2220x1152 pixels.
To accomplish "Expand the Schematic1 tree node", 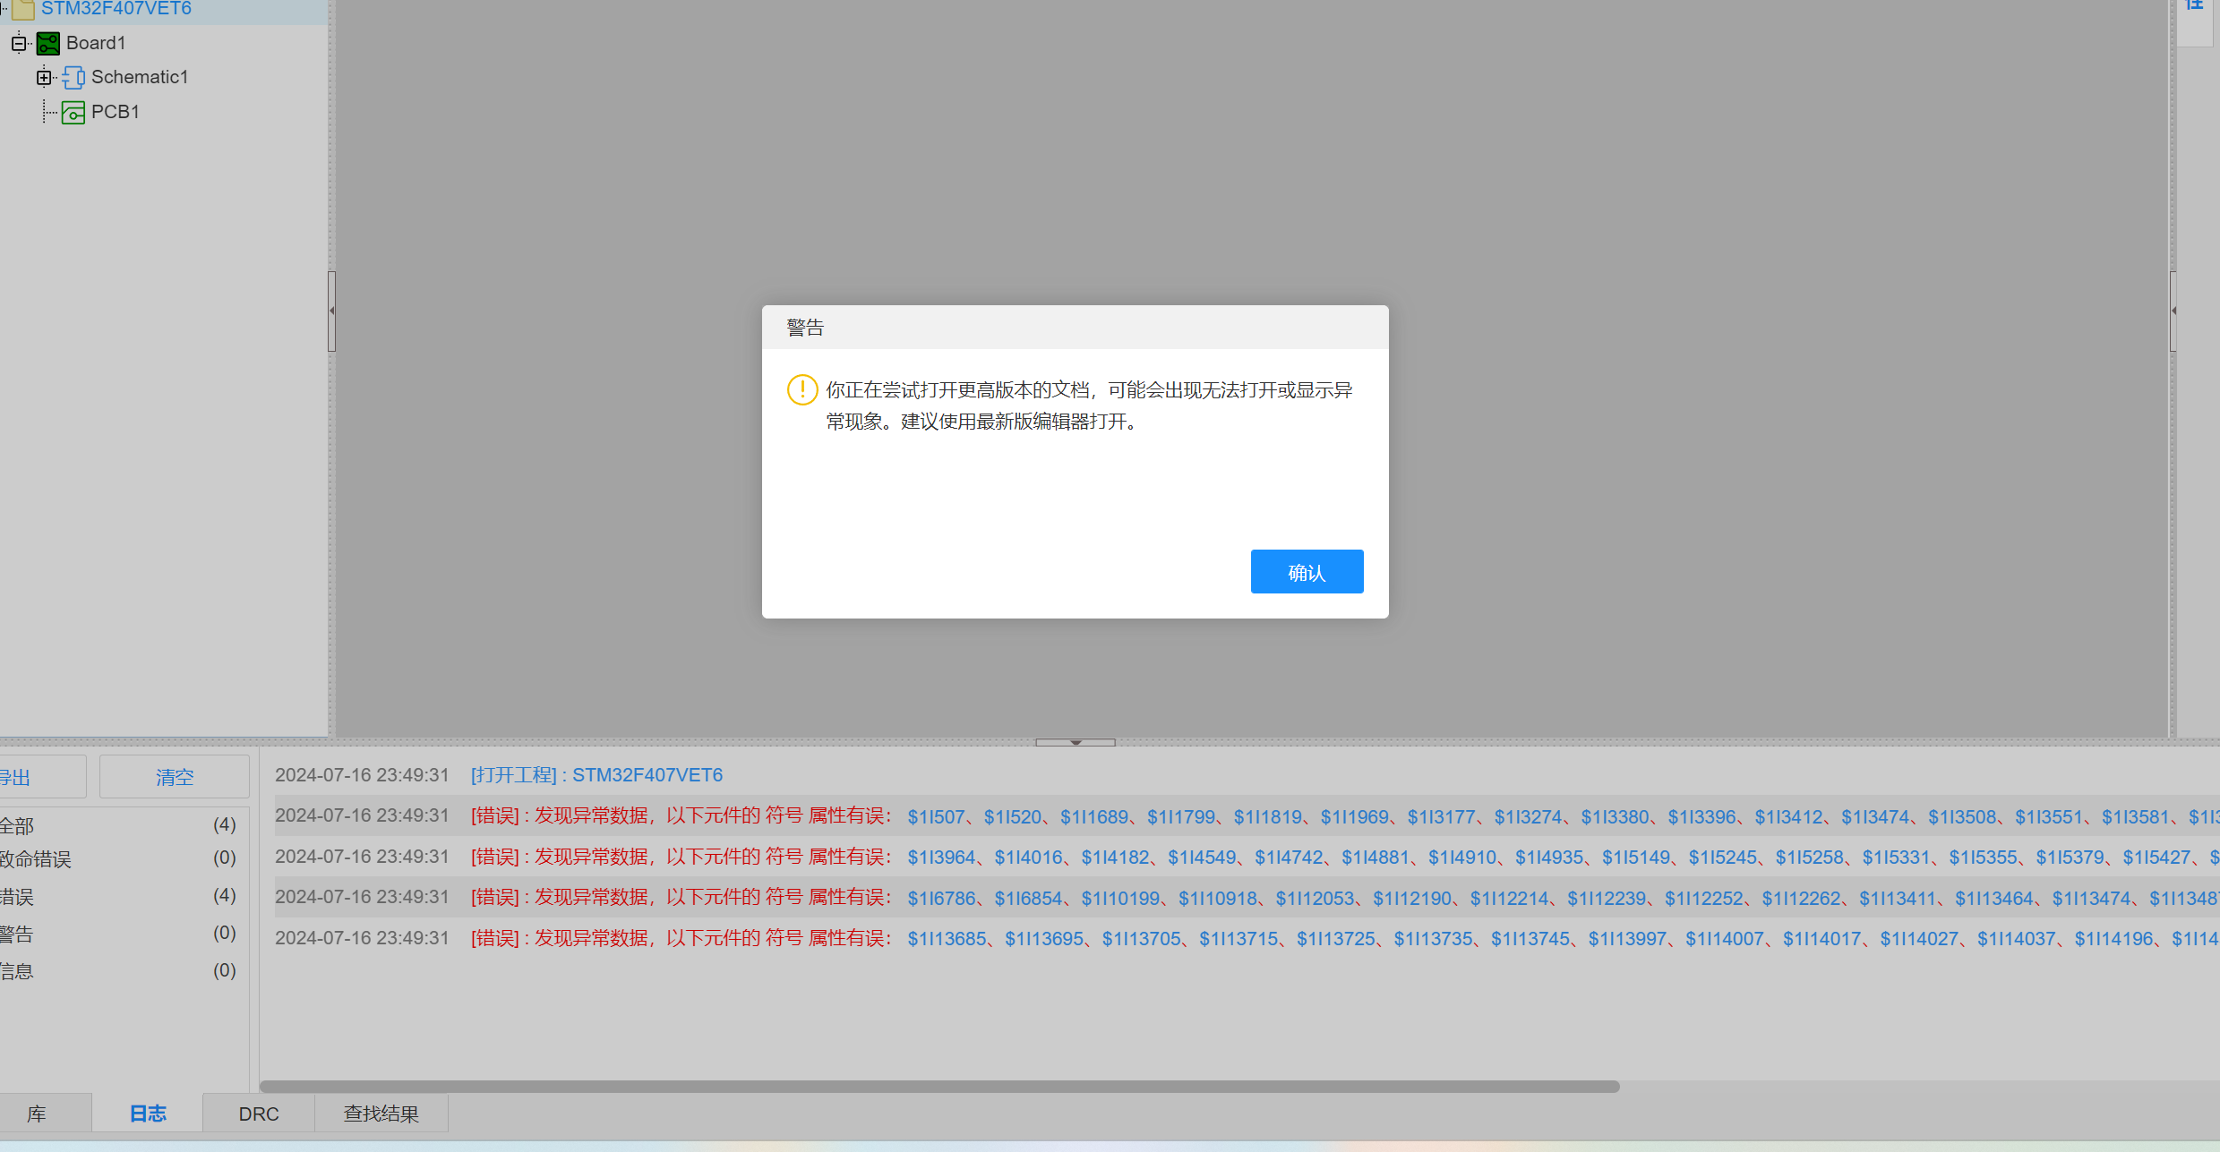I will [43, 78].
